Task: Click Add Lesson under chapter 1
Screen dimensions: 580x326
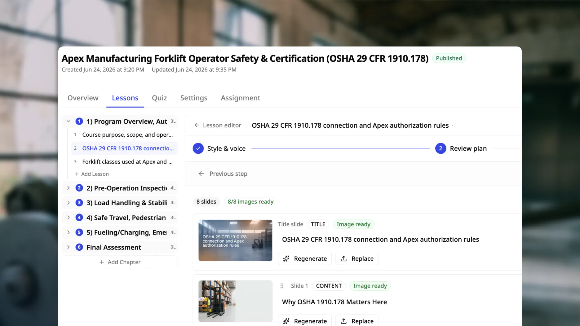Action: [92, 174]
